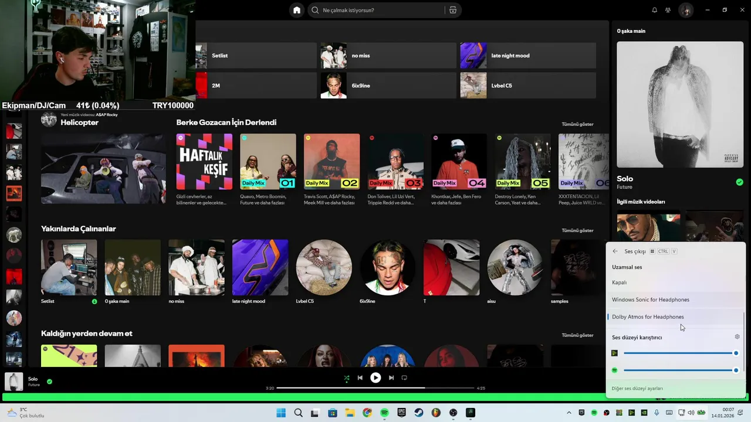Click 'Tümünü göster' for Yakınlarda Çalınanlar
The width and height of the screenshot is (751, 422).
click(x=577, y=230)
